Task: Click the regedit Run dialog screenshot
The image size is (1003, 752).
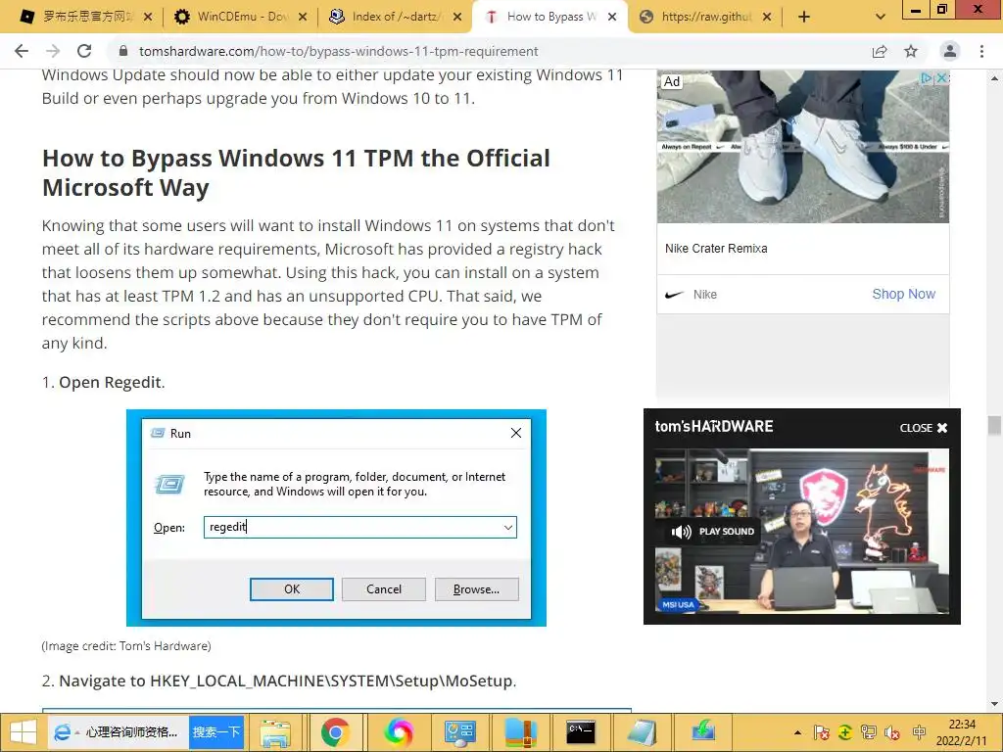Action: click(x=337, y=518)
